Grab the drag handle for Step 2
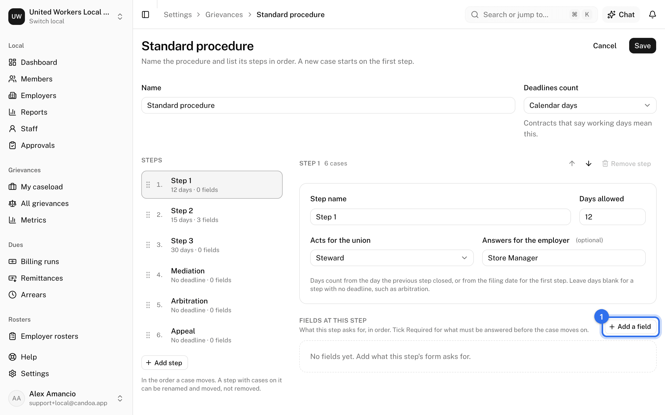This screenshot has height=415, width=665. pyautogui.click(x=148, y=215)
